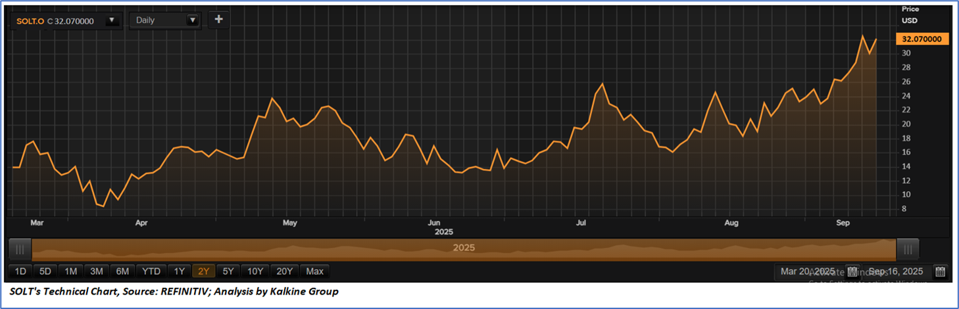Select the 1D range button

(20, 271)
